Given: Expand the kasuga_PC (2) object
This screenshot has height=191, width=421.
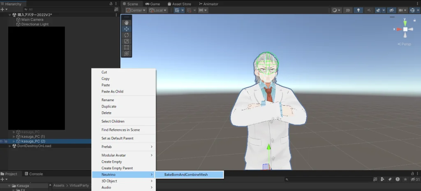Looking at the screenshot, I should (x=14, y=141).
